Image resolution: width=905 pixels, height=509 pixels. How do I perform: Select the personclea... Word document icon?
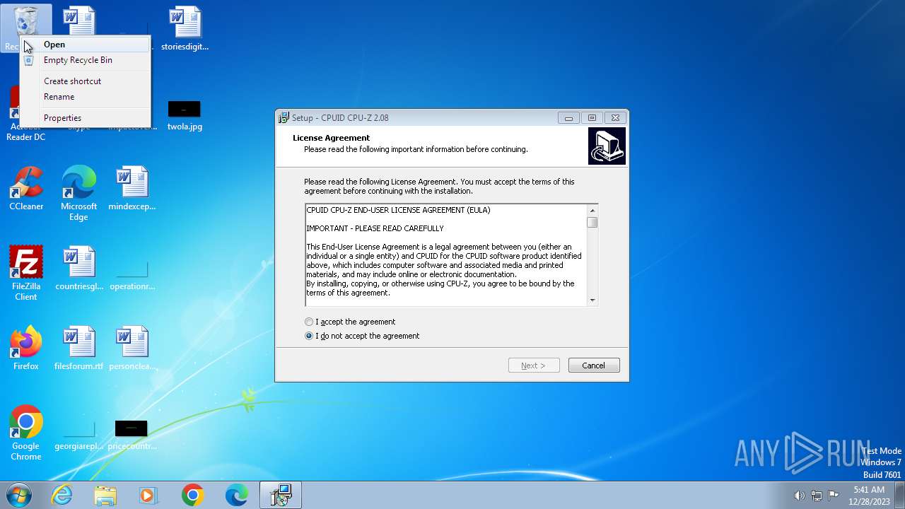click(132, 349)
